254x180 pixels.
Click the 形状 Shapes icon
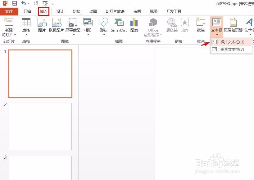click(103, 22)
